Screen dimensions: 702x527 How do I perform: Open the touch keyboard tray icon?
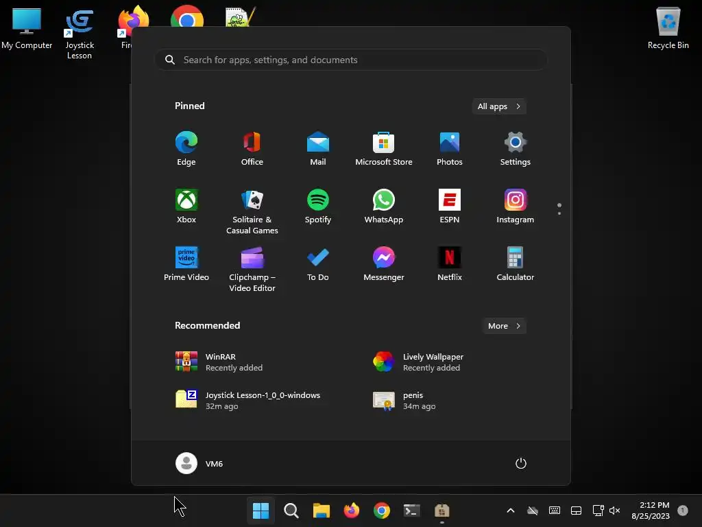click(554, 511)
